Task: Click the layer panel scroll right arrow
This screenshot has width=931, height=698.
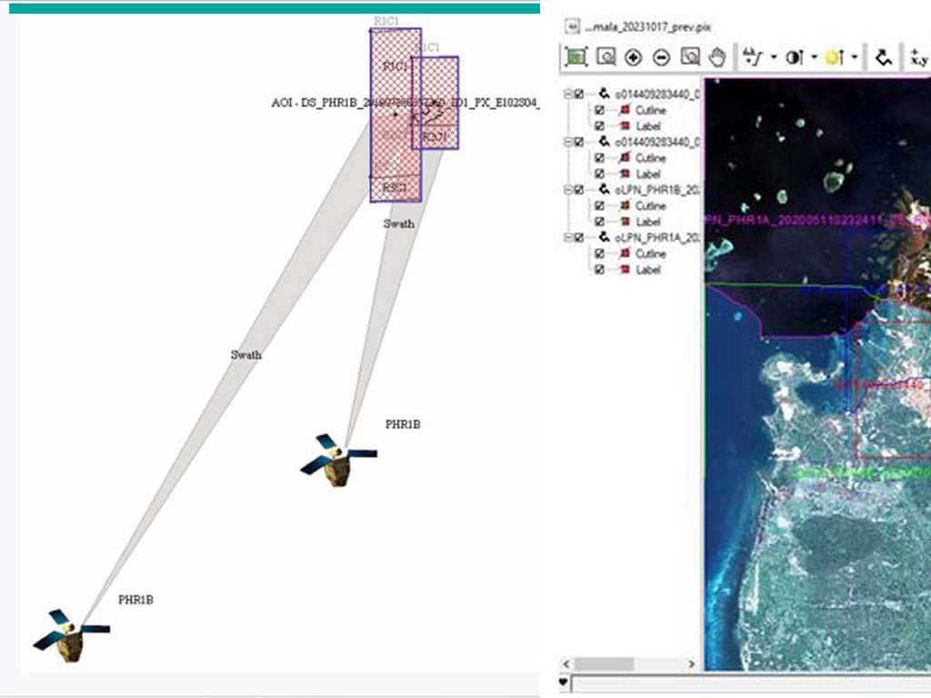Action: 696,664
